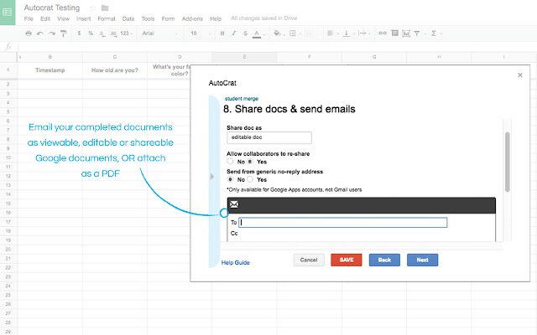537x335 pixels.
Task: Open vertical align options
Action: pyautogui.click(x=347, y=33)
